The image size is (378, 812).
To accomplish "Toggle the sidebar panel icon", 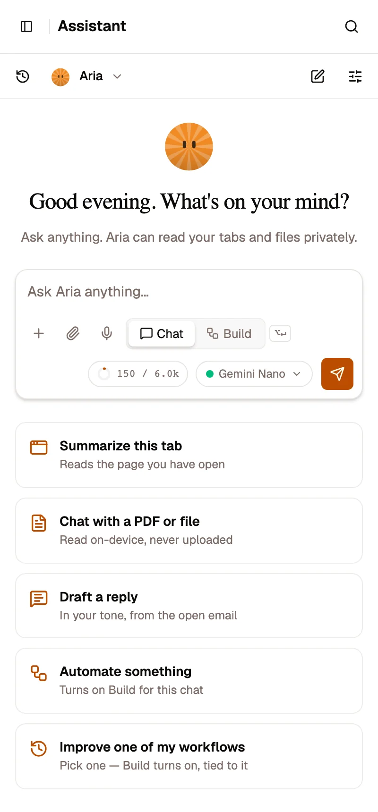I will [x=27, y=26].
